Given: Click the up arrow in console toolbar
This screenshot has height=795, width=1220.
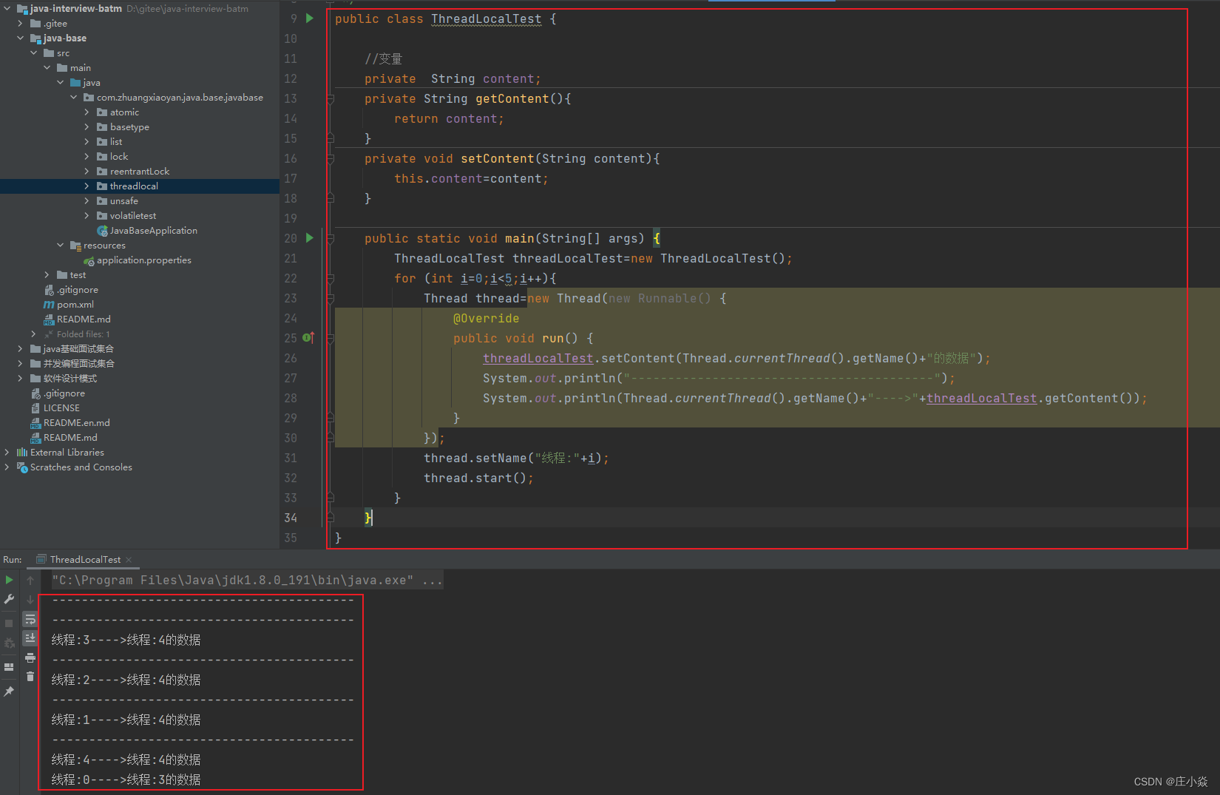Looking at the screenshot, I should pyautogui.click(x=30, y=580).
